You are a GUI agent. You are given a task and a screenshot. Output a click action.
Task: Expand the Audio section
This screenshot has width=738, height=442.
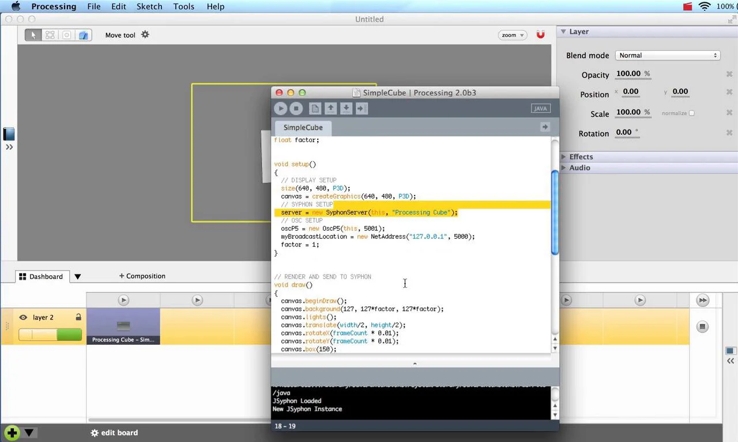(x=563, y=167)
